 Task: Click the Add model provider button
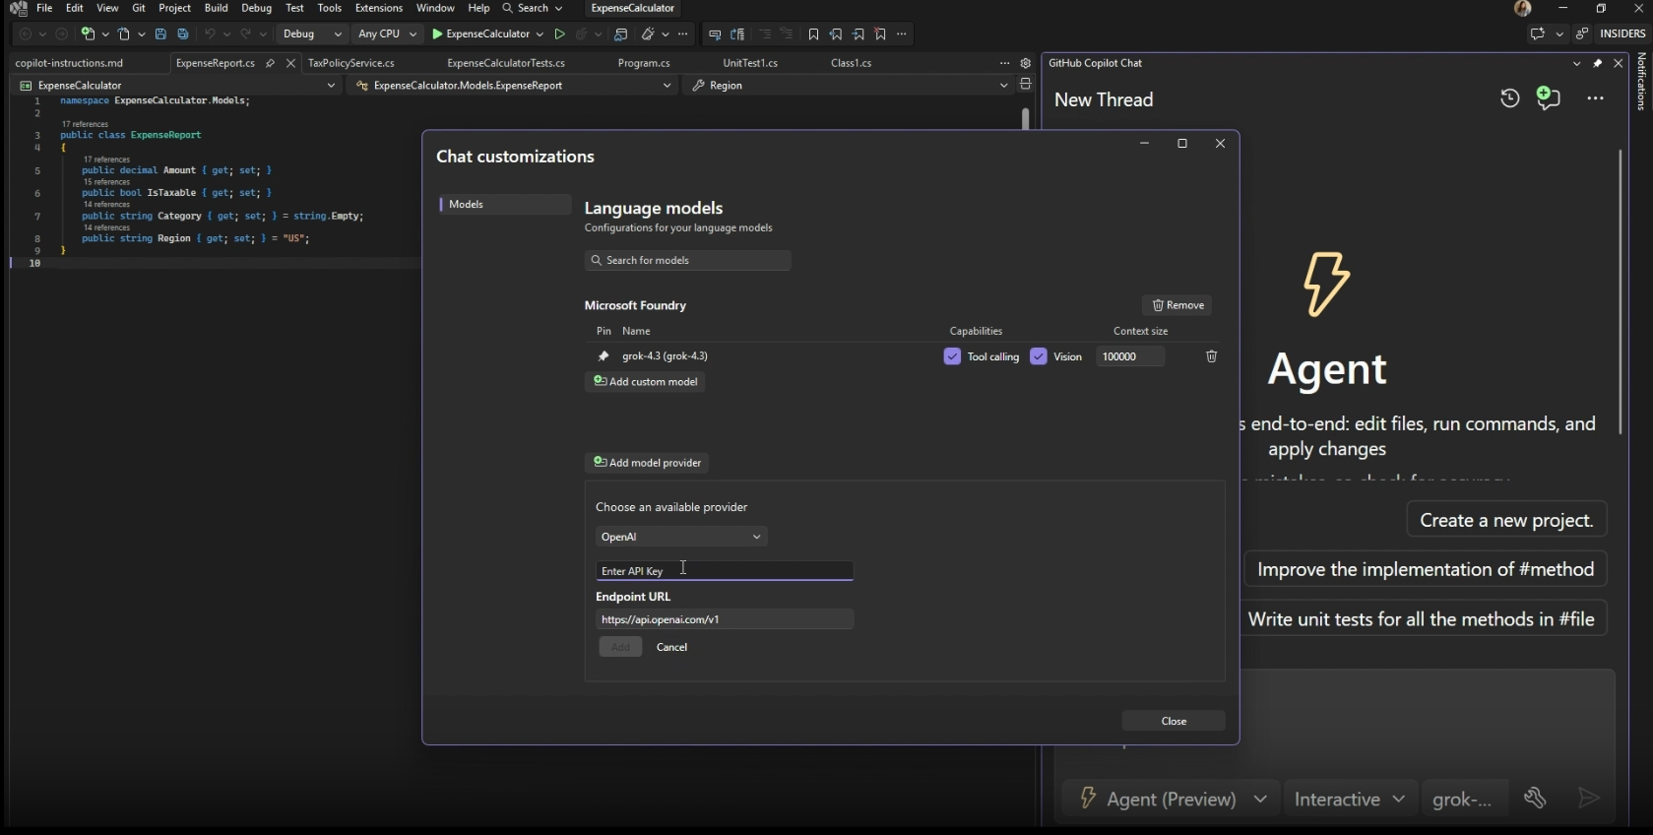[x=647, y=463]
